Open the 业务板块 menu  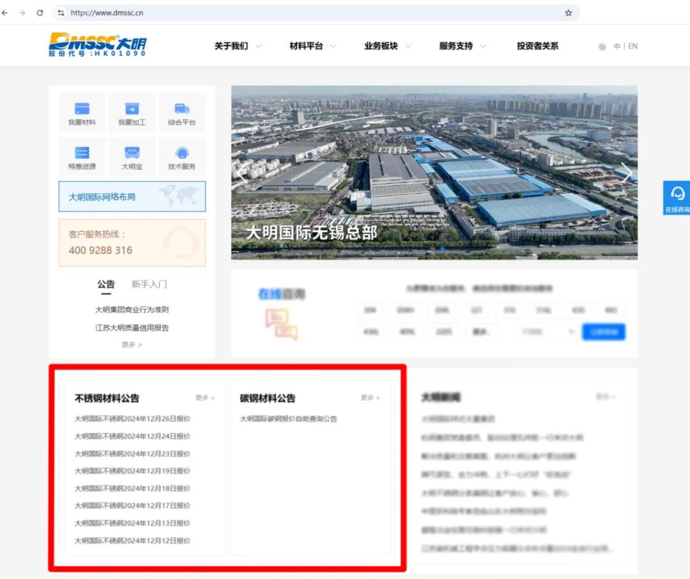[381, 46]
